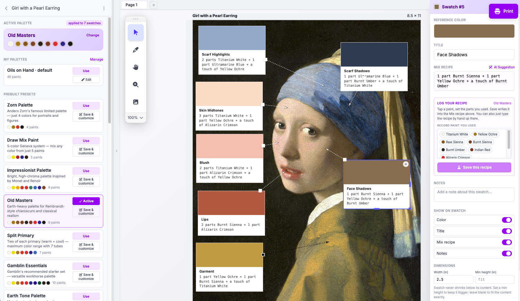Click the applied to 7 swatches badge
Viewport: 520px width, 301px height.
click(85, 23)
